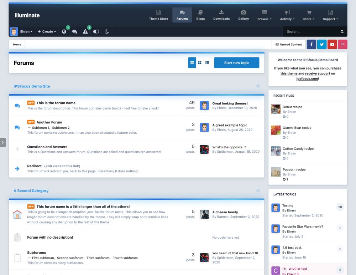
Task: Open 4.6 test post. topic
Action: [x=292, y=248]
